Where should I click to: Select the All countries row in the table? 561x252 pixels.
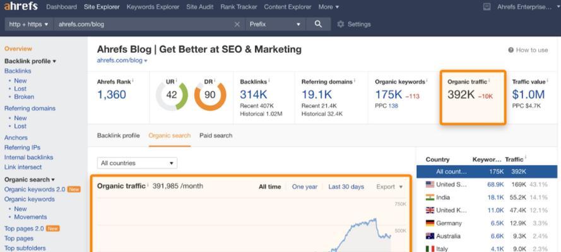[x=487, y=172]
